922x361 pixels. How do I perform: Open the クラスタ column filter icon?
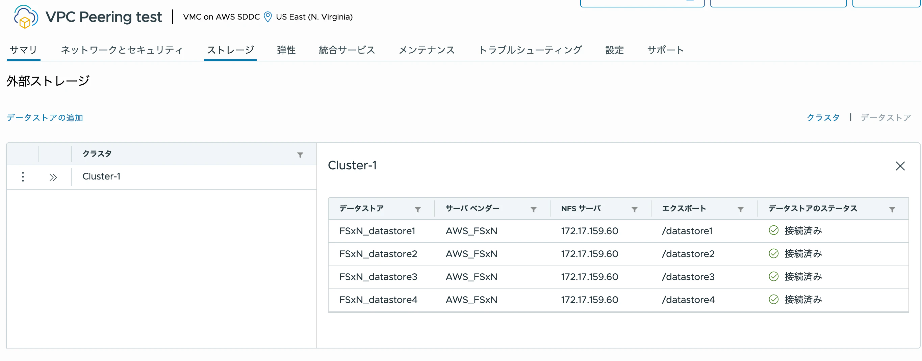pos(300,155)
